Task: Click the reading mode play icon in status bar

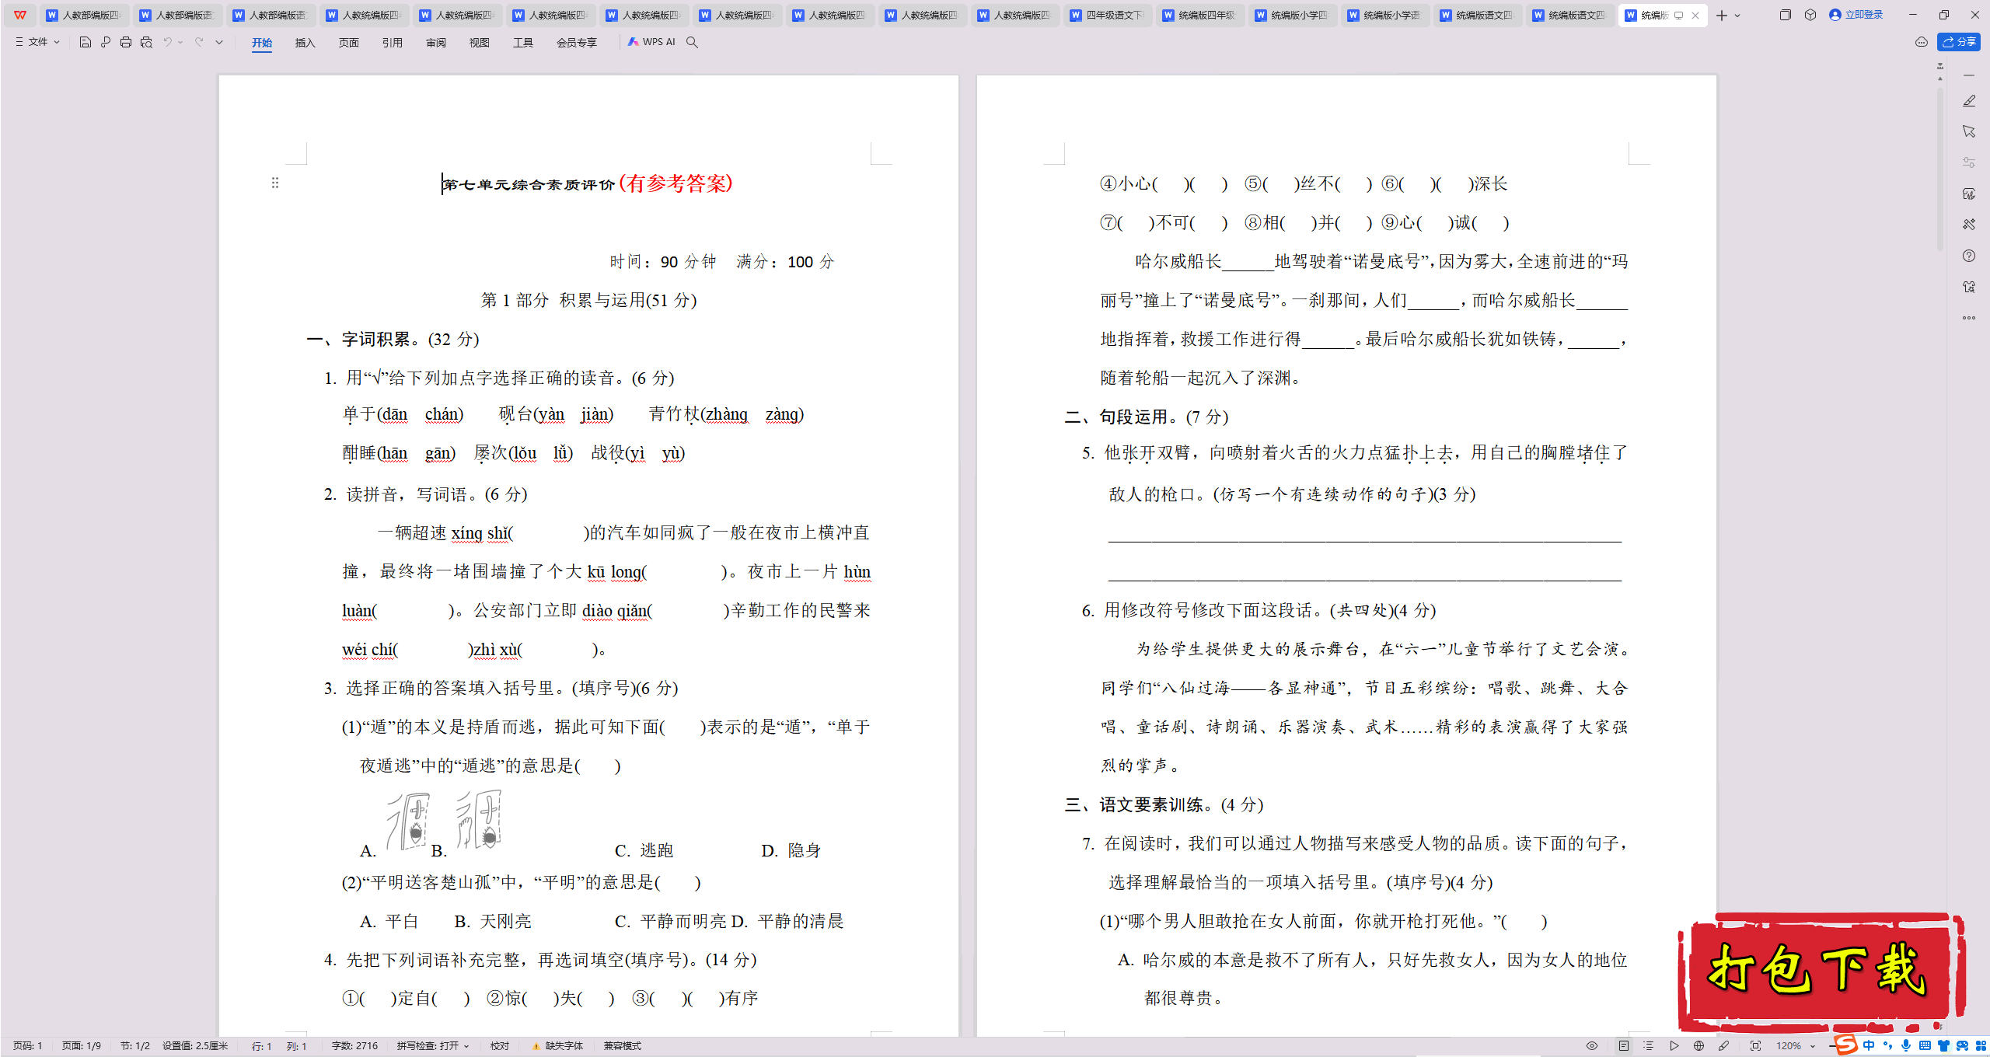Action: 1674,1046
